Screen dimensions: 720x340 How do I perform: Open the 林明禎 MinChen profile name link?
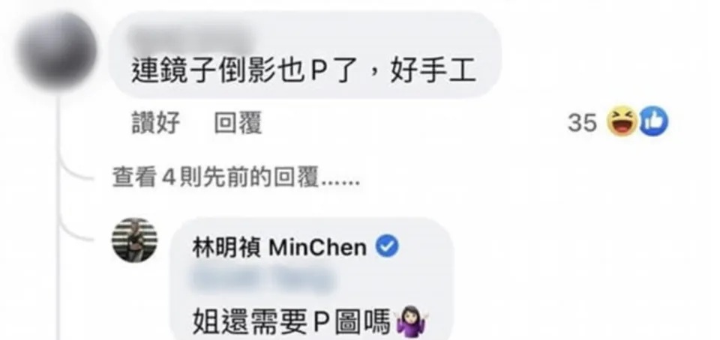(279, 248)
